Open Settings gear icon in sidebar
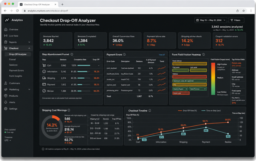 (6, 109)
